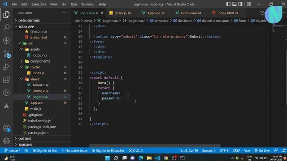
Task: Click the horizontal editor scrollbar
Action: point(155,146)
